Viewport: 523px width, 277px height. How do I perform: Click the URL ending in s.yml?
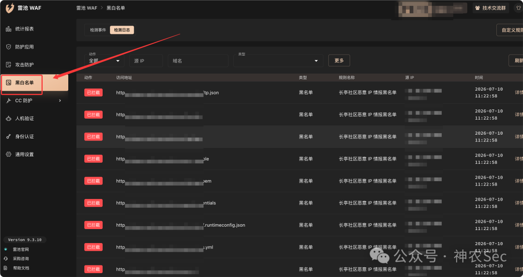165,247
